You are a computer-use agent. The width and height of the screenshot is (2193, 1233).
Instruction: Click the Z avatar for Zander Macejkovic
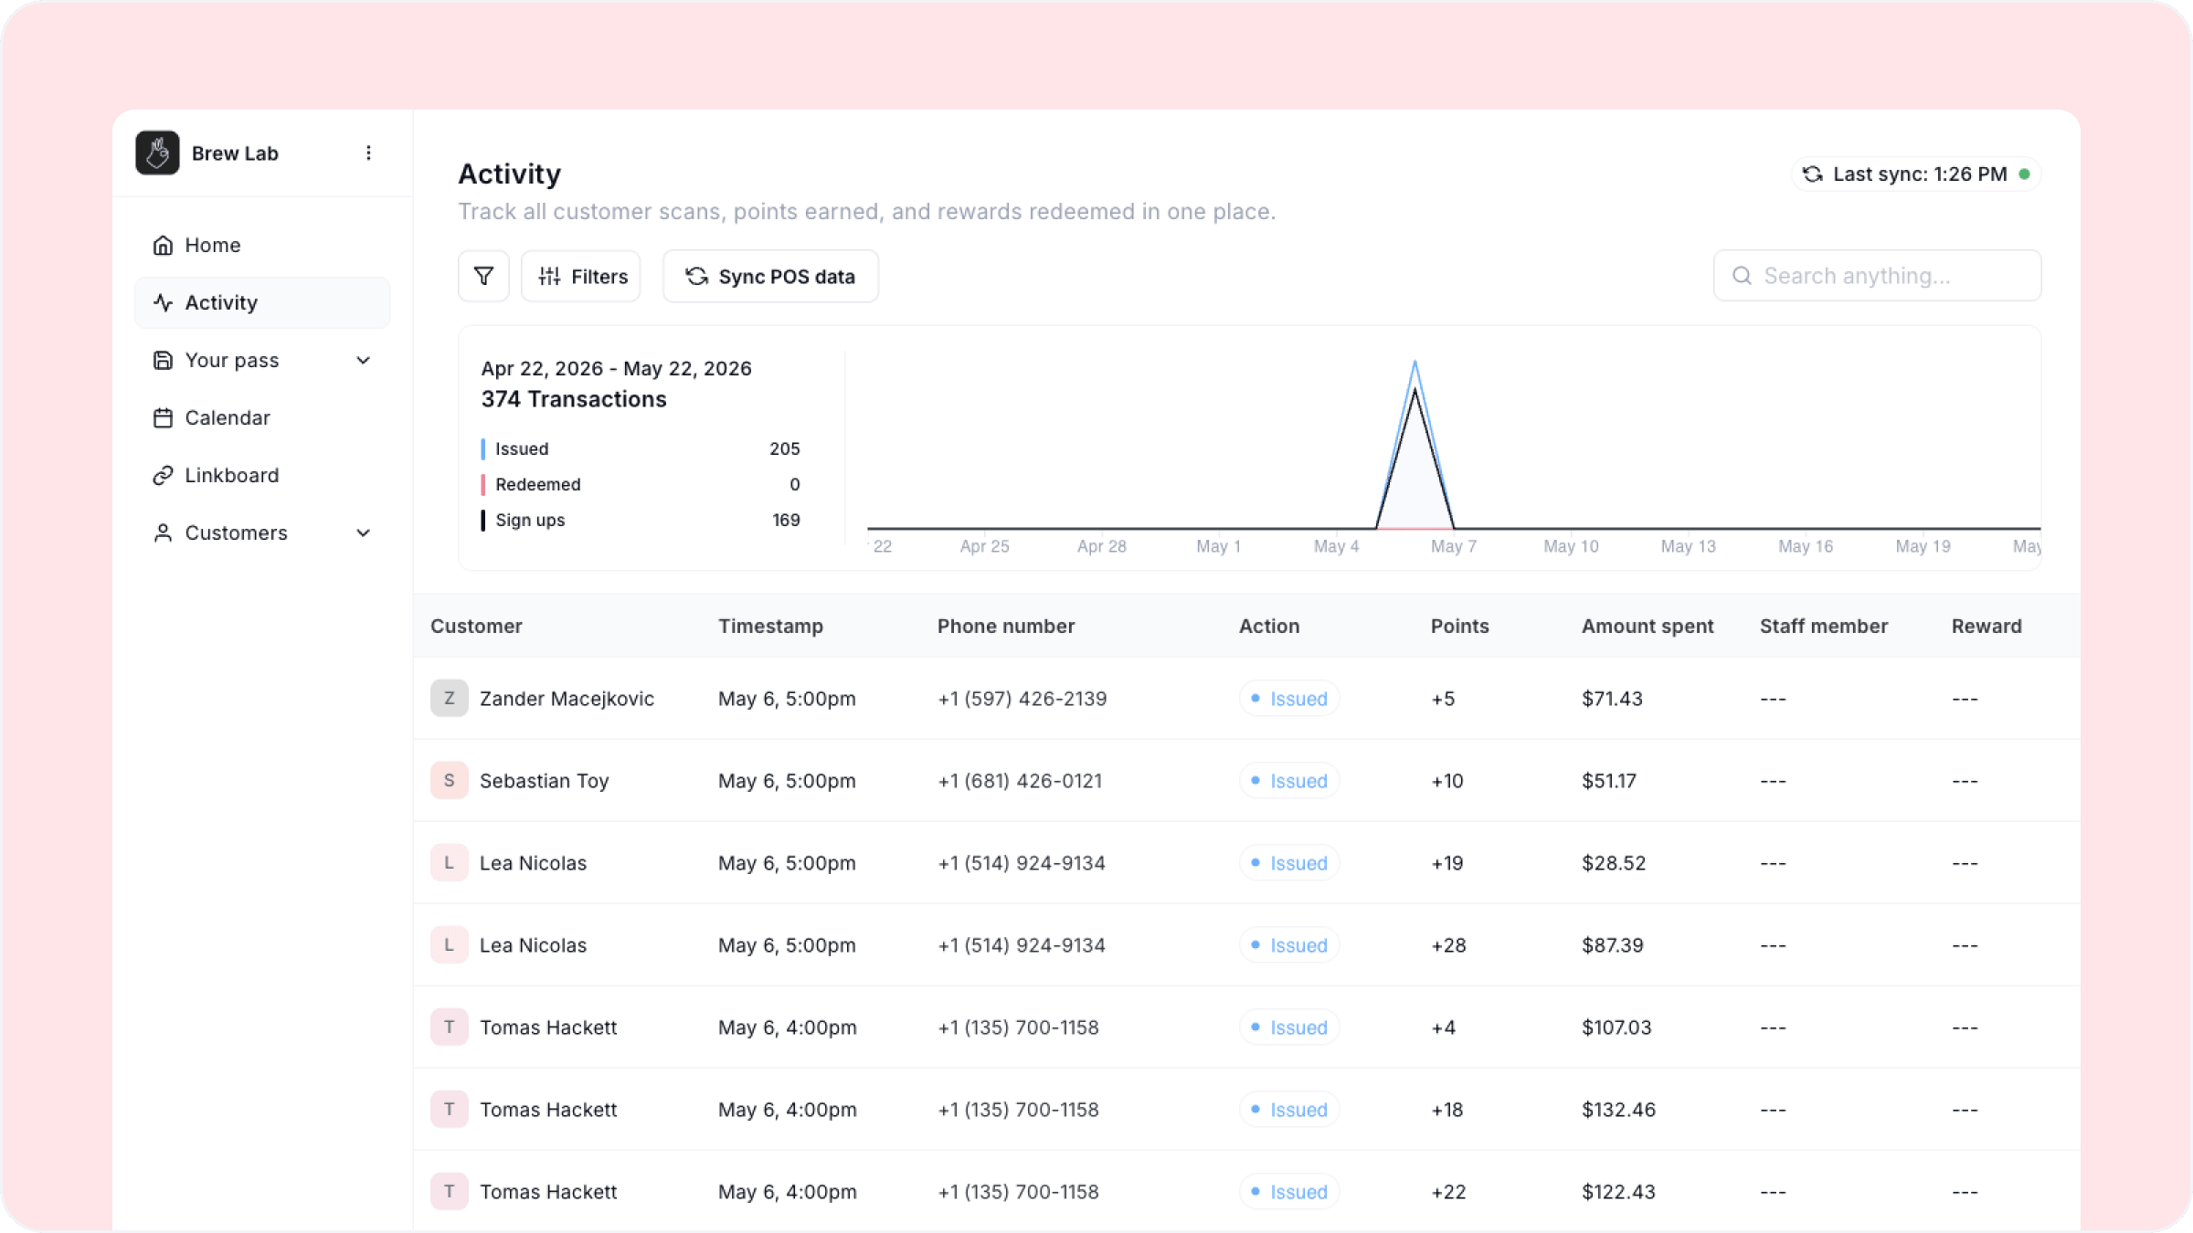click(x=449, y=699)
